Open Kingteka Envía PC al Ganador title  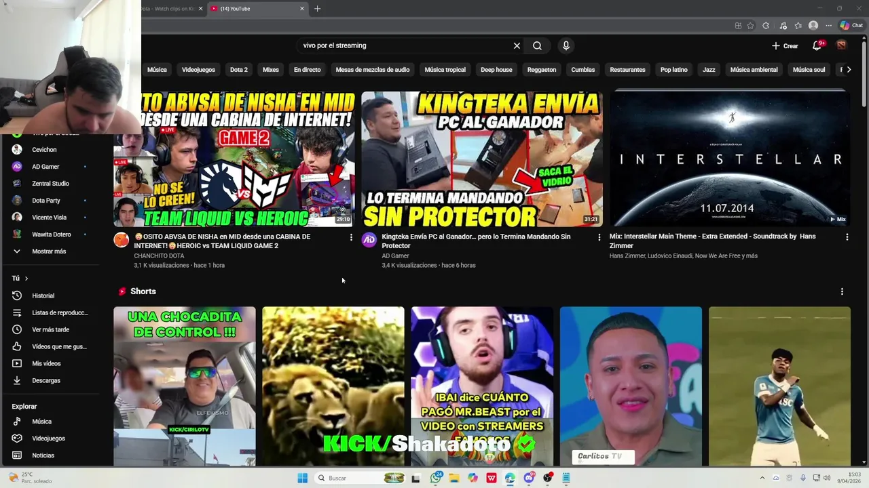click(476, 241)
